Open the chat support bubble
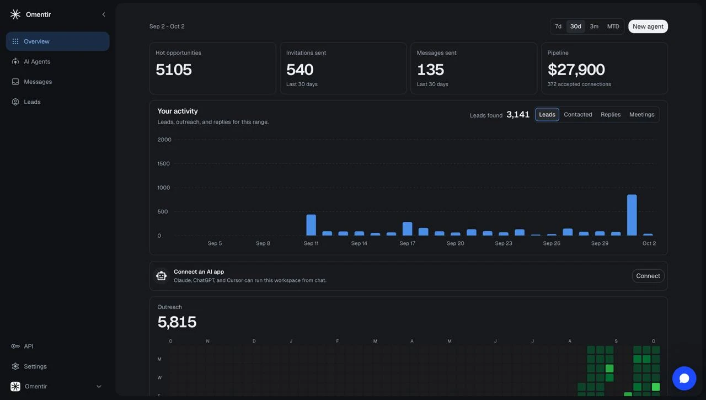 click(684, 378)
